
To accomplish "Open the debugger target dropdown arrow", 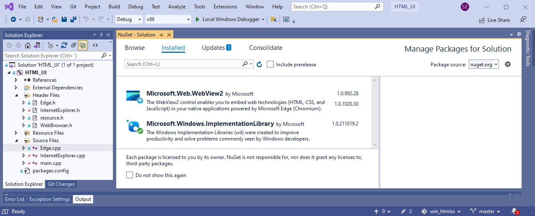I will tap(263, 19).
